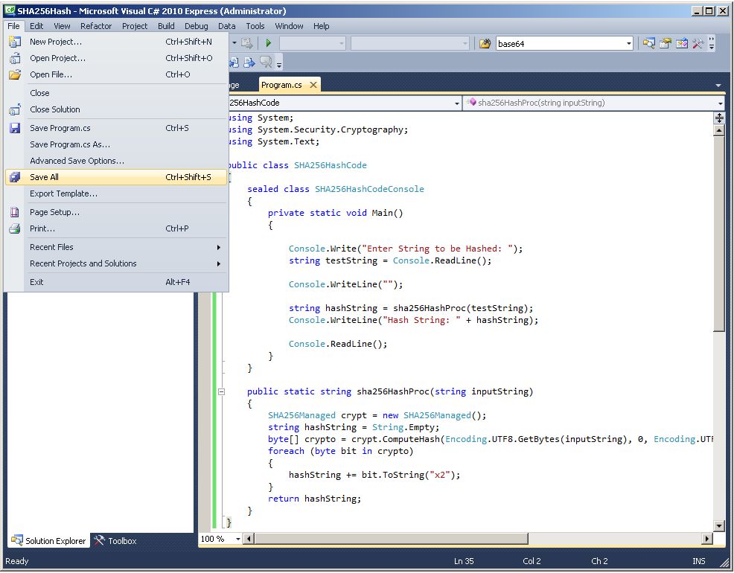
Task: Open the 100 % zoom dropdown
Action: pyautogui.click(x=237, y=539)
